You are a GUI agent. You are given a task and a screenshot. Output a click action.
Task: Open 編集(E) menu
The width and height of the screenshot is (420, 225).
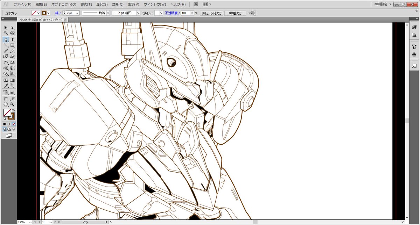pyautogui.click(x=41, y=4)
